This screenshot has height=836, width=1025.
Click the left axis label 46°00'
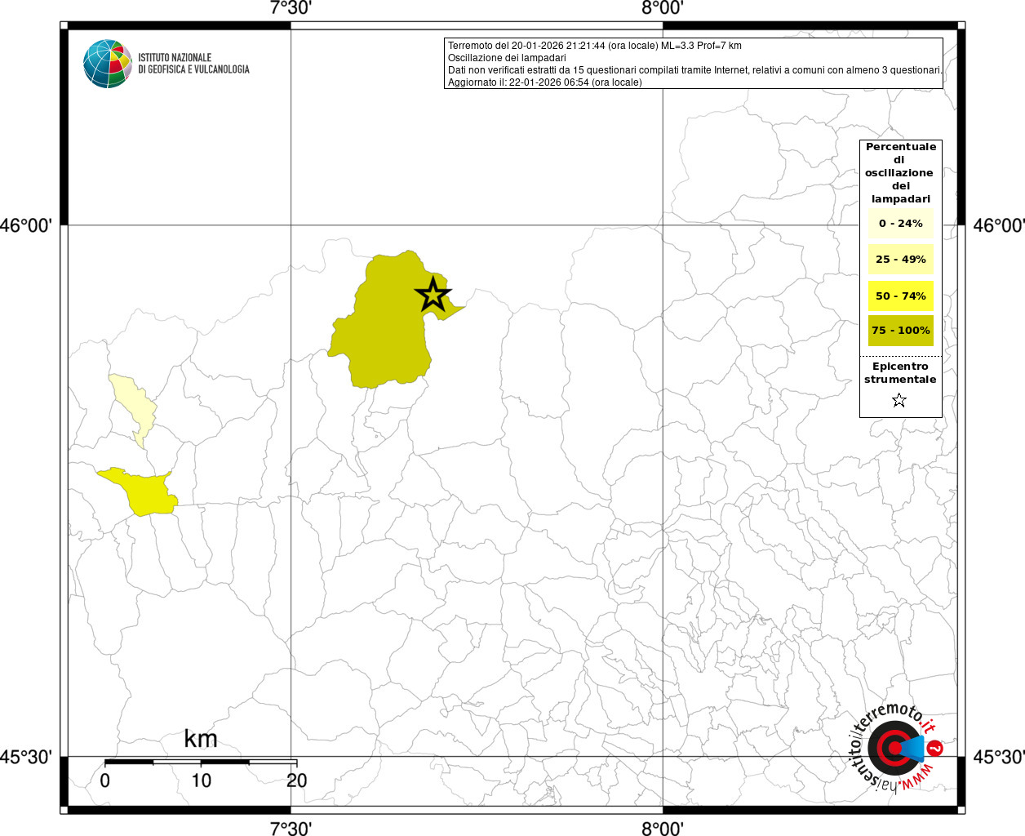[x=26, y=225]
